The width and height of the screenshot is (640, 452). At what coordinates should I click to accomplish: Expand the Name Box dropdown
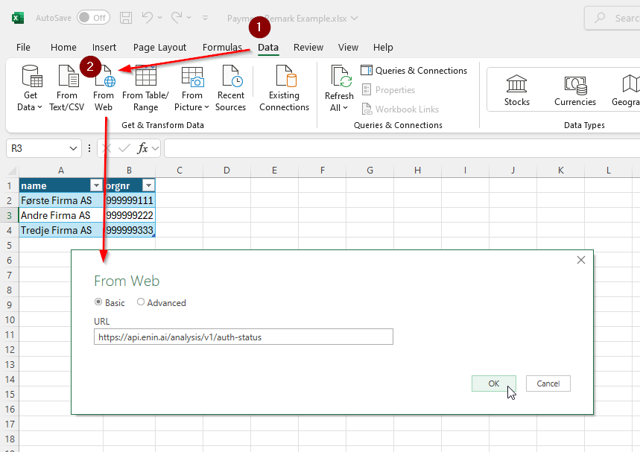point(73,148)
